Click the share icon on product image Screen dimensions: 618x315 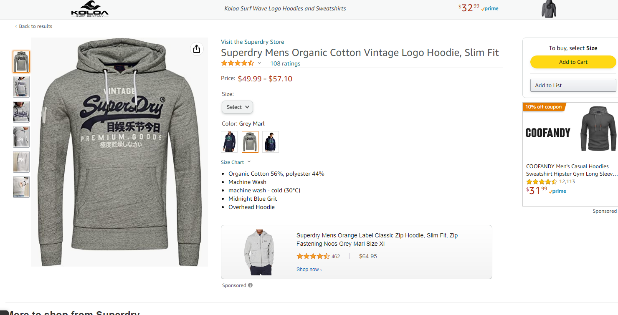197,49
